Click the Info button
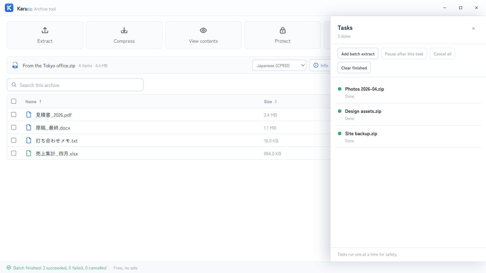 coord(320,65)
